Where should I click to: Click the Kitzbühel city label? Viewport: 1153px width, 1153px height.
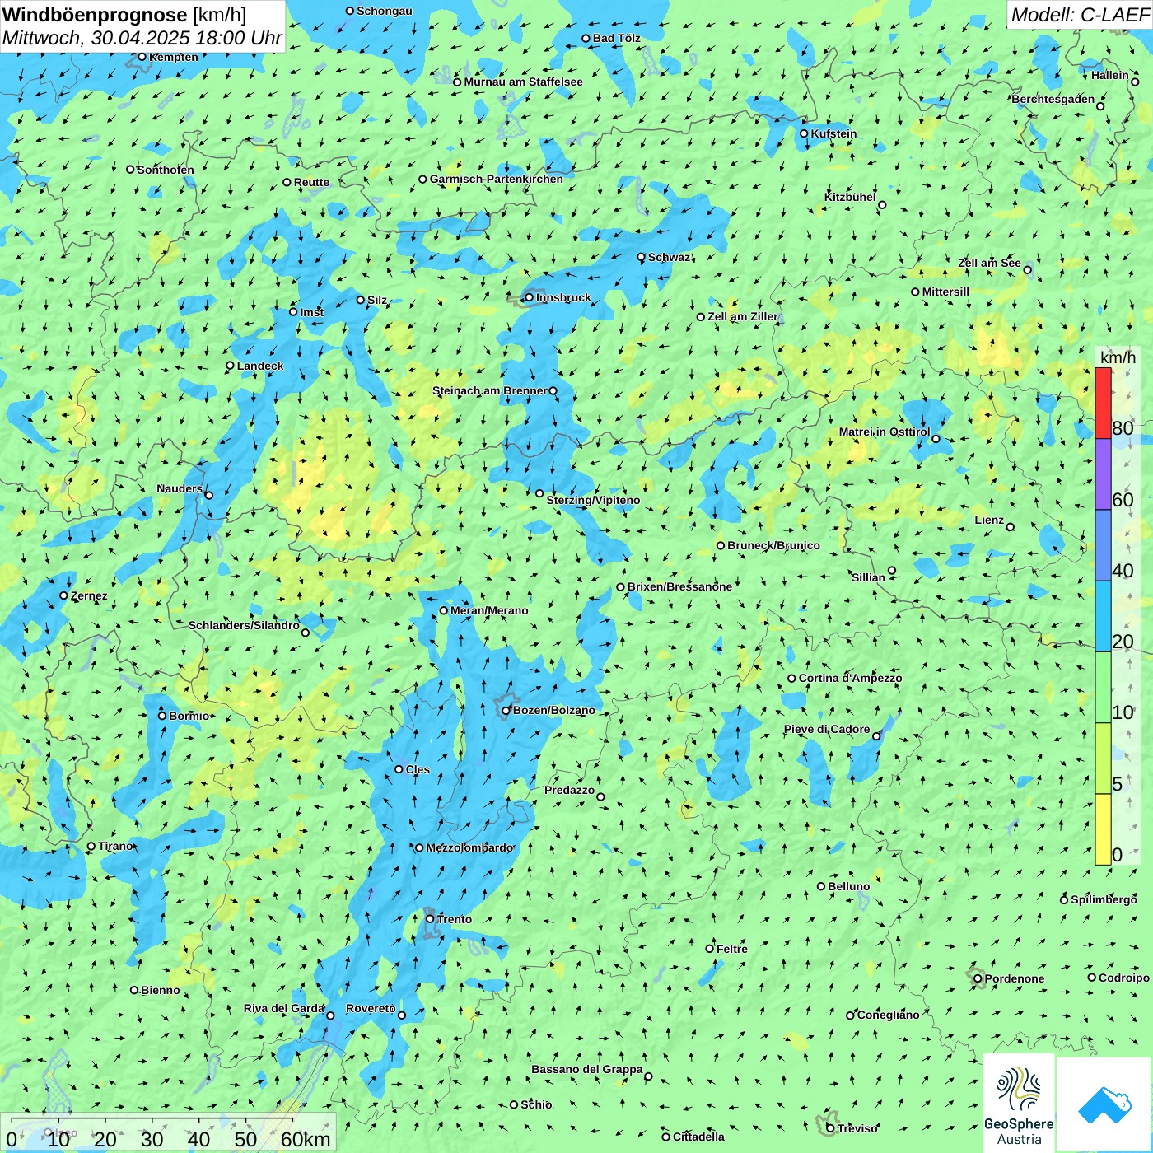click(850, 197)
